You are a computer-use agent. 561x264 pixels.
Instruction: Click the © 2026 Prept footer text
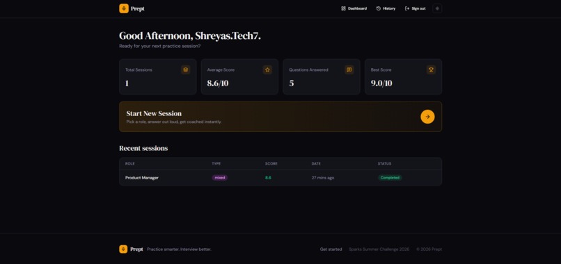[429, 249]
